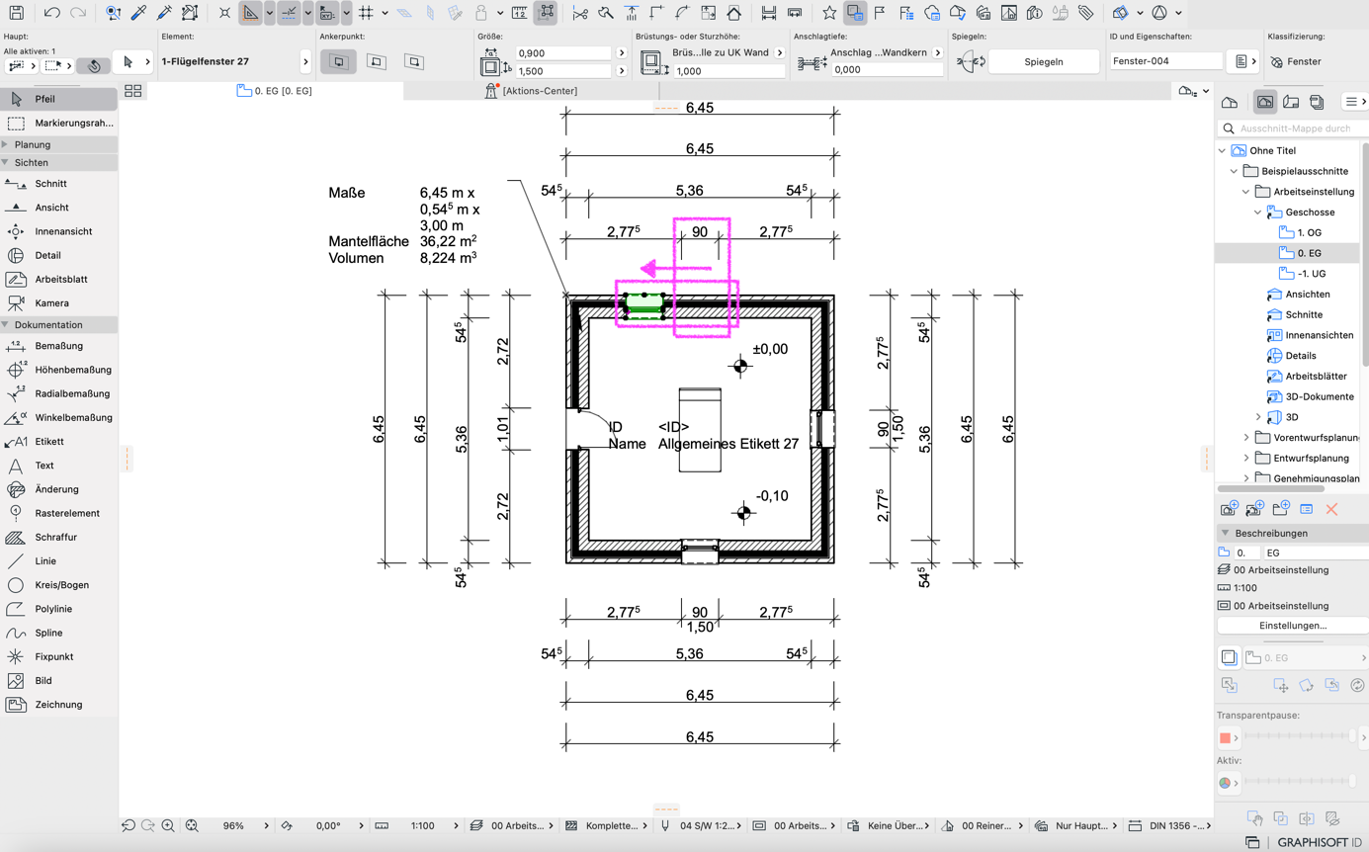Image resolution: width=1369 pixels, height=852 pixels.
Task: Click the Transparentpause intensity slider
Action: click(x=1299, y=737)
